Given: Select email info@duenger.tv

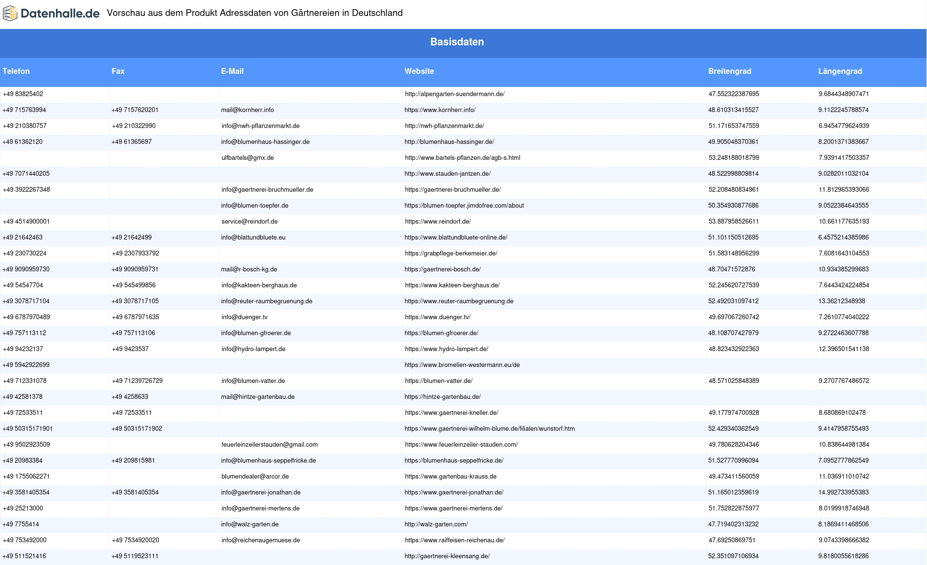Looking at the screenshot, I should pyautogui.click(x=244, y=317).
